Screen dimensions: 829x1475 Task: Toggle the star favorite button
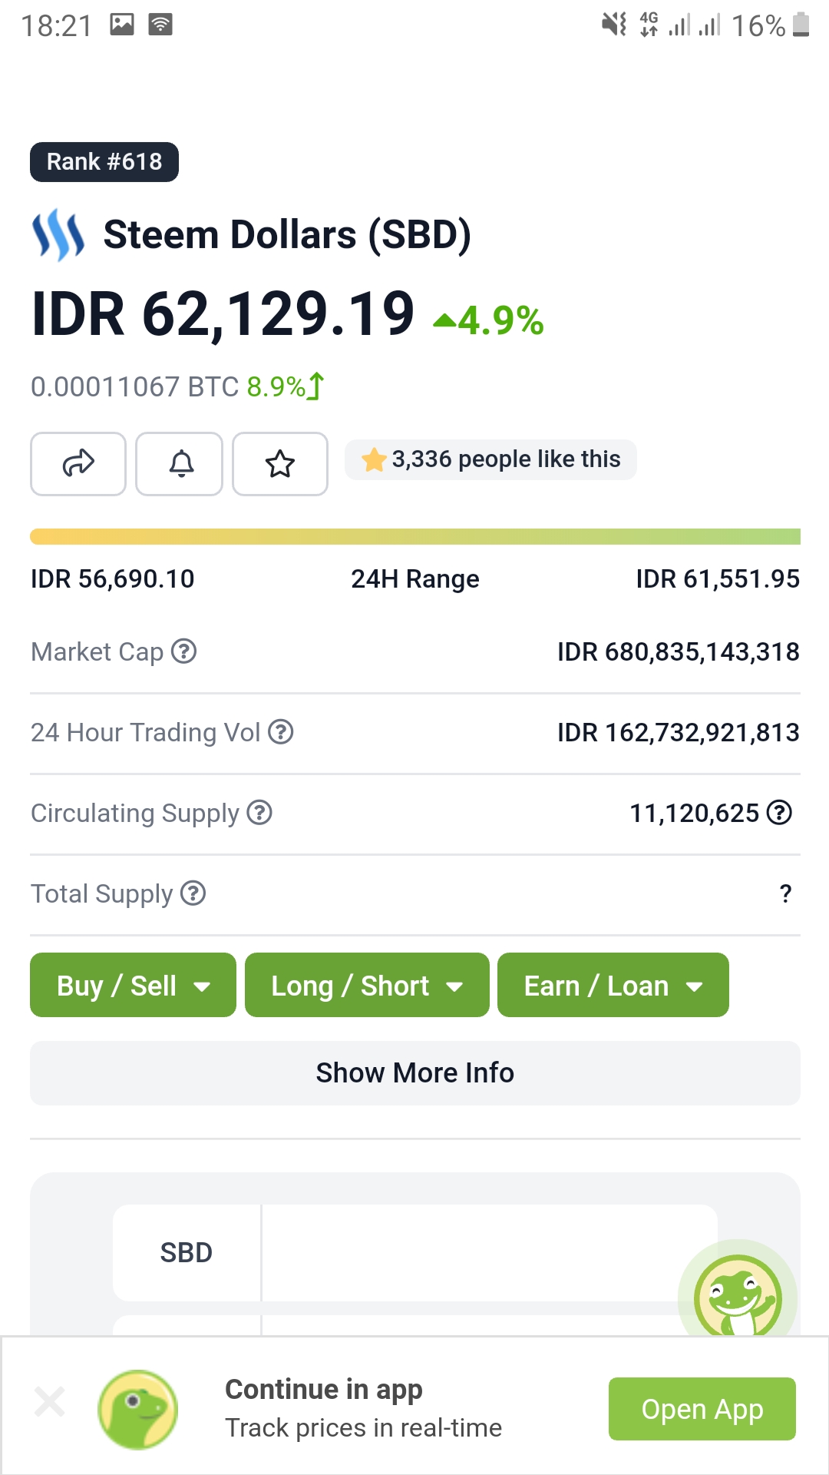tap(280, 463)
